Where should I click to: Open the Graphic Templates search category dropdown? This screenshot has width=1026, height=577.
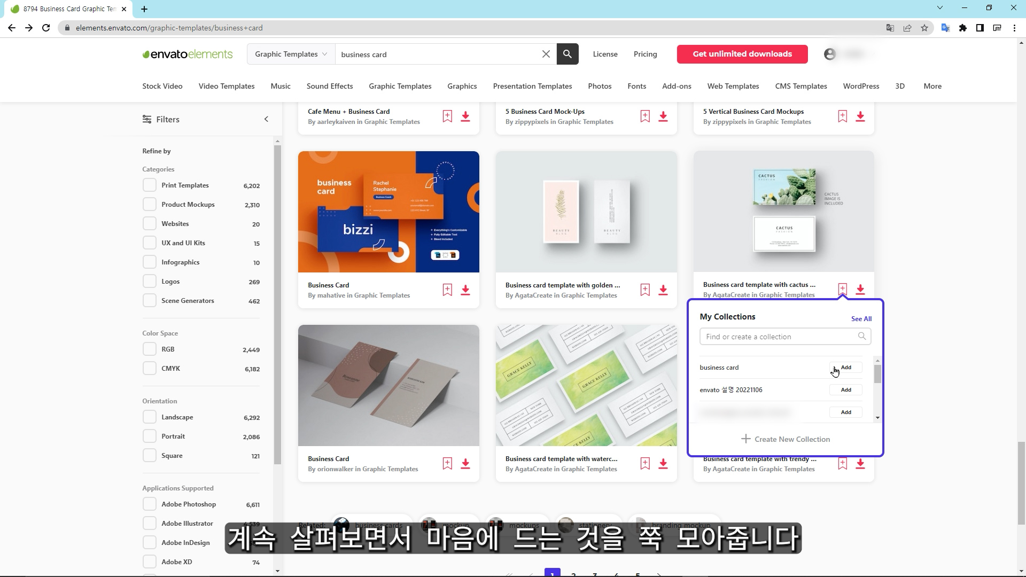[291, 54]
